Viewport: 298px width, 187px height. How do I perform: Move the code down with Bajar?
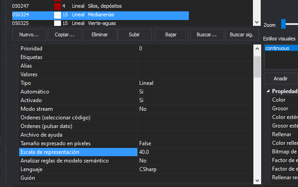point(171,34)
